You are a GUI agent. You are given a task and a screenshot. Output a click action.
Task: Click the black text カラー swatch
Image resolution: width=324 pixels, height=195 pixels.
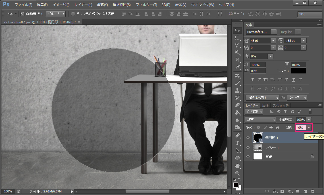298,71
